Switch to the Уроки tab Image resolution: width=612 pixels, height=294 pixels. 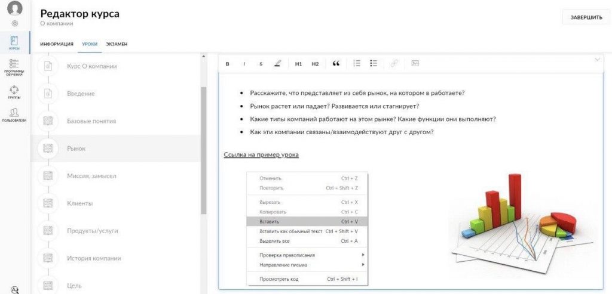90,44
